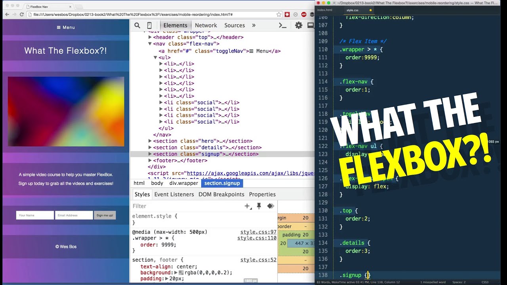
Task: Click "Spaces: 2" in Sublime status bar
Action: [x=459, y=282]
